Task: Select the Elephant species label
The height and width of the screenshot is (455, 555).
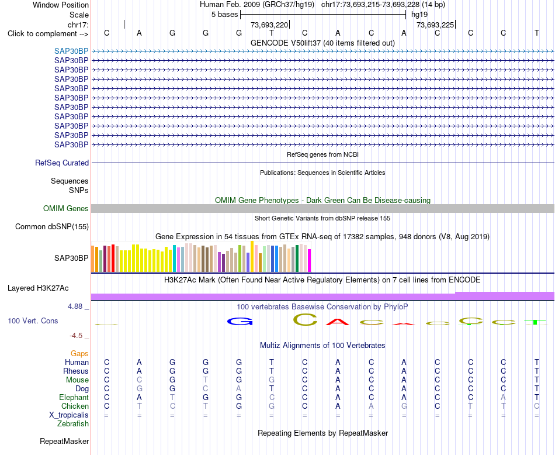Action: click(74, 397)
